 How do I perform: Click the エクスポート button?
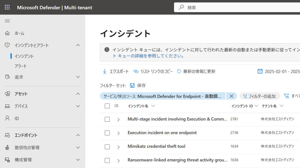coord(115,71)
